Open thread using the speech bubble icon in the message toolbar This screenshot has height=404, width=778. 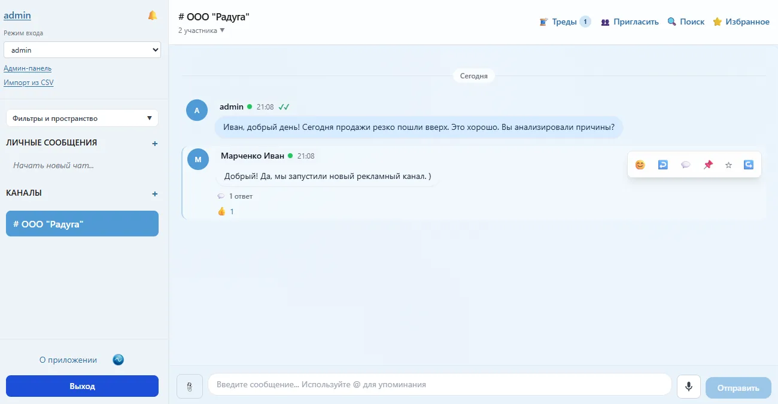point(686,165)
